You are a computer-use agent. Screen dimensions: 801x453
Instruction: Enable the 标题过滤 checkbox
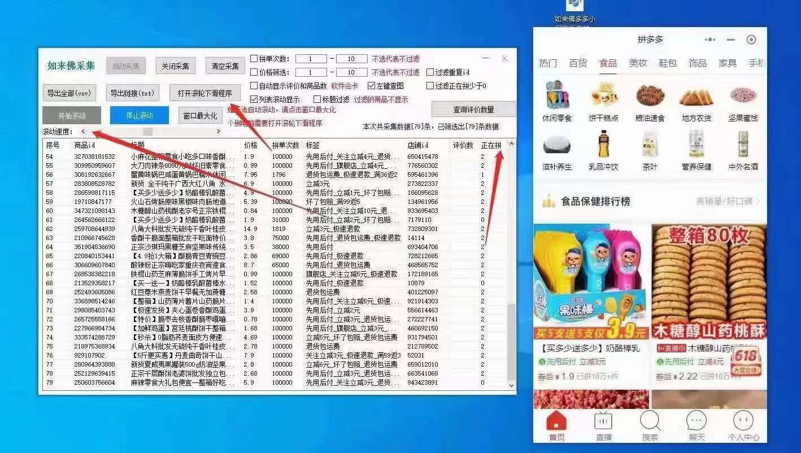(317, 99)
